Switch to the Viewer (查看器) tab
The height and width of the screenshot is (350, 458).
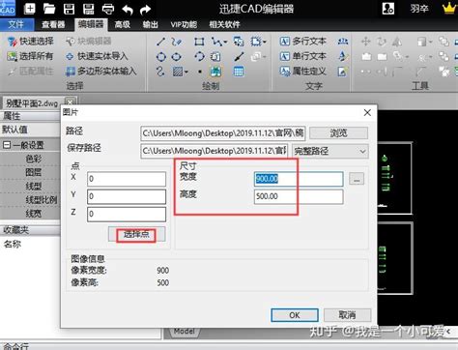pos(53,24)
